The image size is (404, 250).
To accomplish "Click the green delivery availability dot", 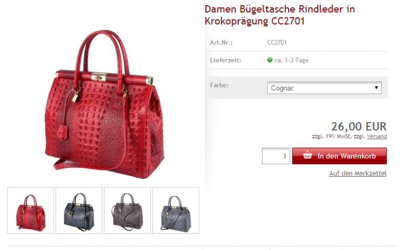I will coord(270,60).
